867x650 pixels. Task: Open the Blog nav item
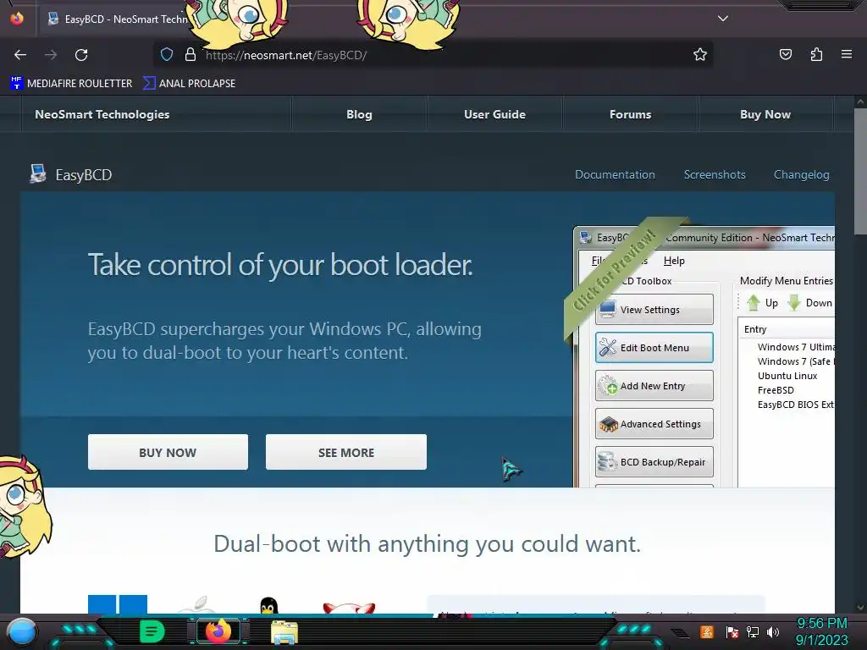pos(359,114)
